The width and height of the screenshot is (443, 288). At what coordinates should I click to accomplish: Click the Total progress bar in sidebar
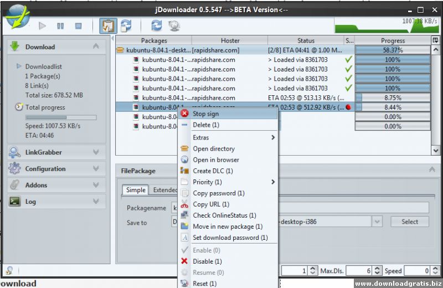click(61, 117)
